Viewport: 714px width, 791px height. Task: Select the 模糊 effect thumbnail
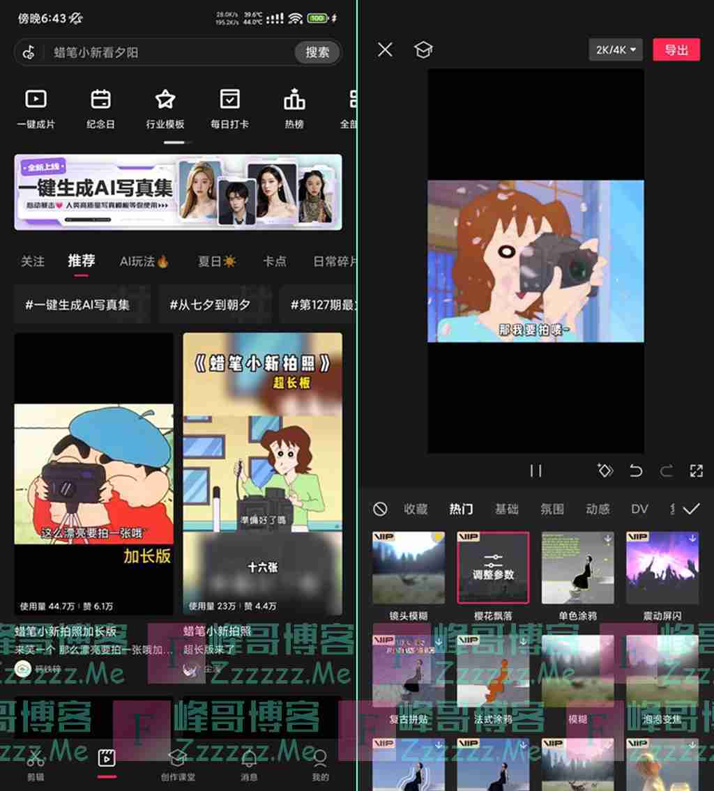[578, 671]
